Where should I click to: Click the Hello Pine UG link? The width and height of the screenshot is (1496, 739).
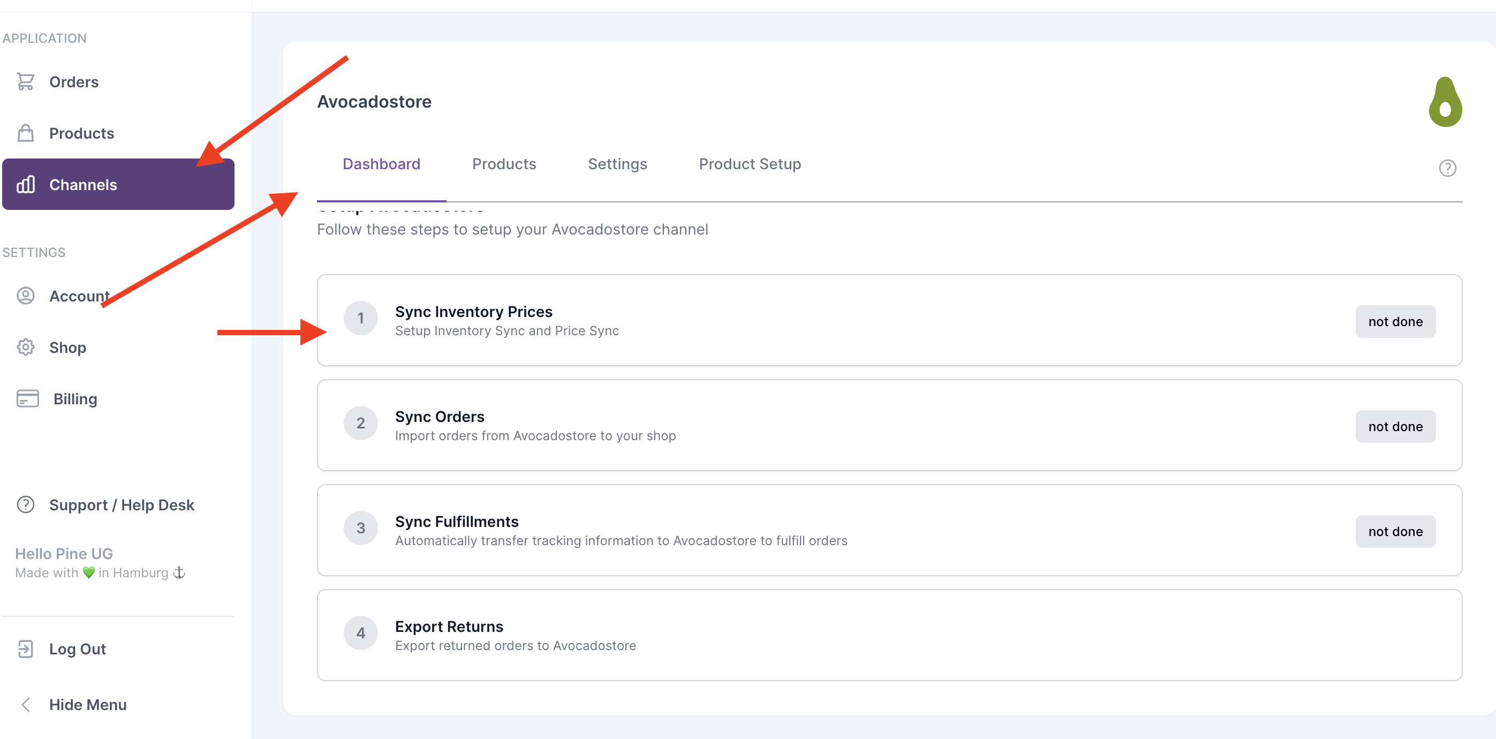(x=64, y=553)
